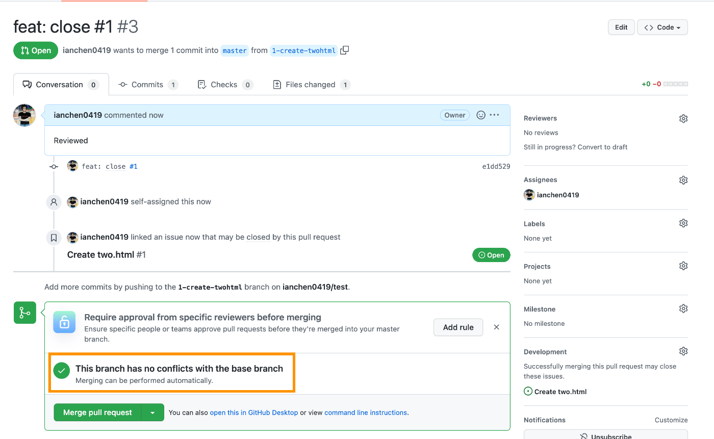Open commit hash e1dd529
This screenshot has width=714, height=439.
click(x=496, y=166)
